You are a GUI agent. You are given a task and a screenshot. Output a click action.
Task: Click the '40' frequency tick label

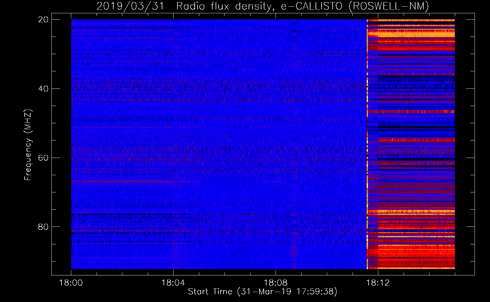(43, 89)
